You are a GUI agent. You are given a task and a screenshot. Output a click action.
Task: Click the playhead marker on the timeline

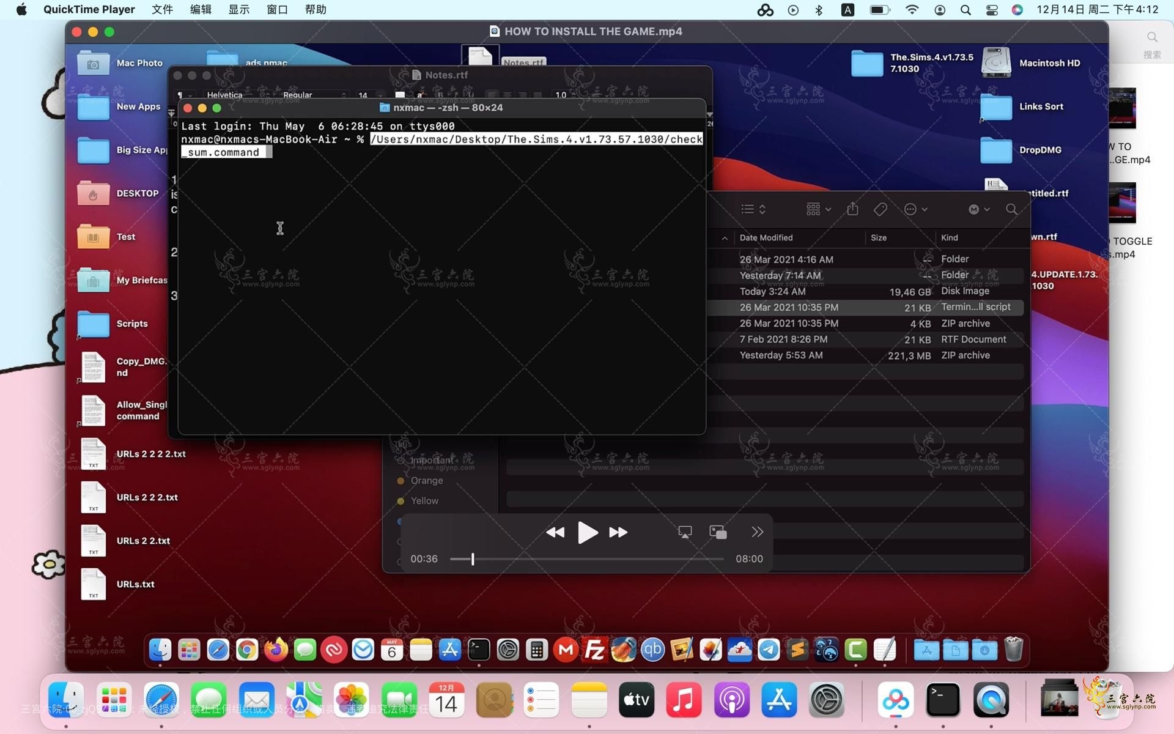tap(473, 559)
